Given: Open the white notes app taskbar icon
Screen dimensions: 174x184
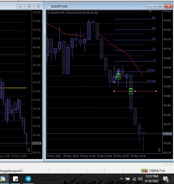Looking at the screenshot, I should tap(15, 179).
